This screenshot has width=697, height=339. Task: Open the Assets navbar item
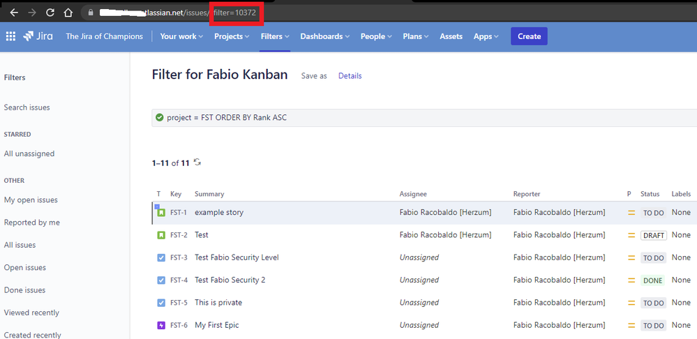pyautogui.click(x=451, y=36)
